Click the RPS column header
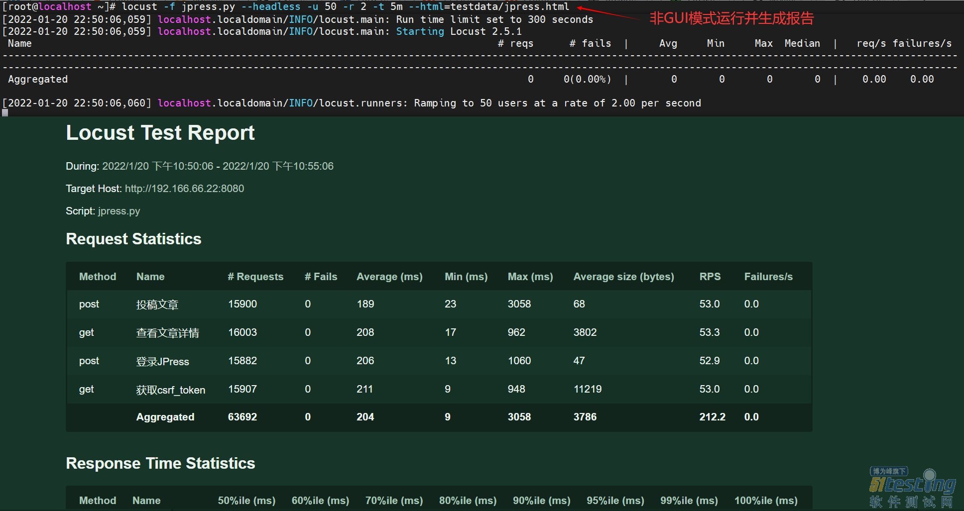Viewport: 964px width, 511px height. [x=710, y=277]
